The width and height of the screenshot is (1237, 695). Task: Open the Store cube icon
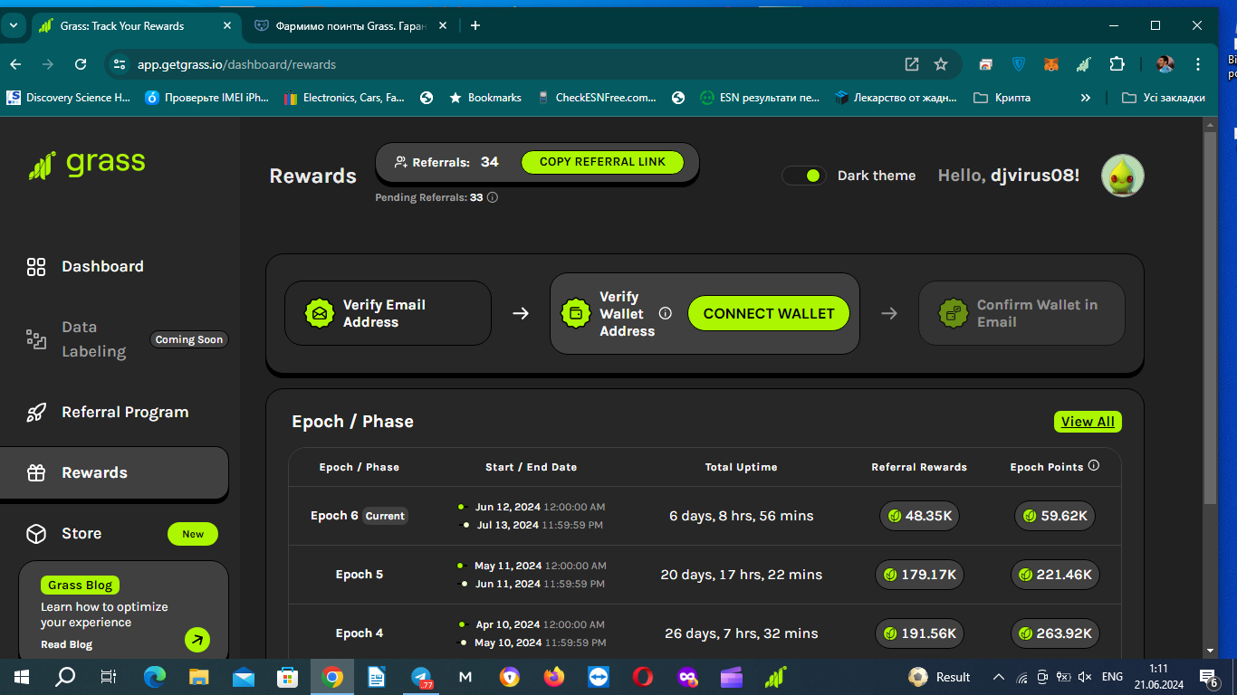(x=36, y=534)
